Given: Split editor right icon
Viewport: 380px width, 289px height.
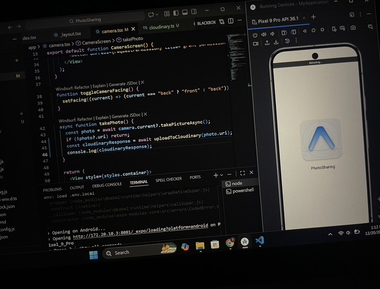Looking at the screenshot, I should click(x=231, y=21).
